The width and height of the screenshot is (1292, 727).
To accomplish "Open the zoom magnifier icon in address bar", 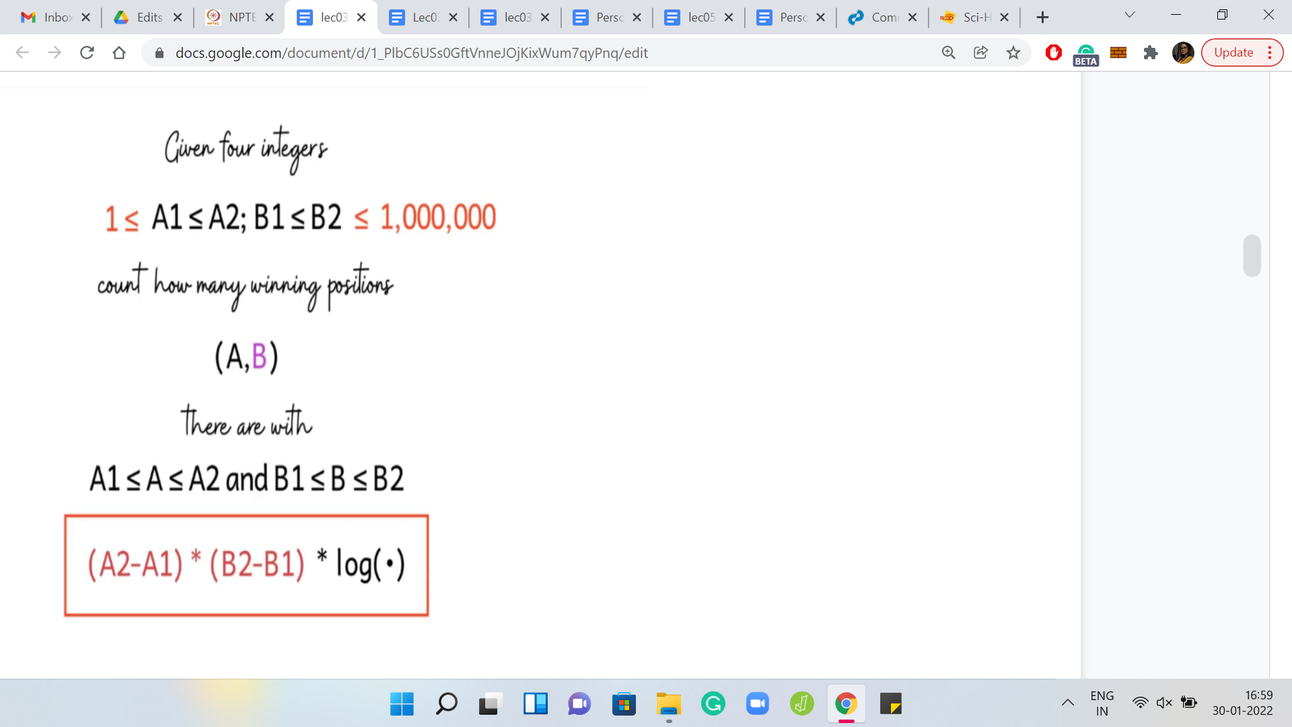I will tap(948, 53).
